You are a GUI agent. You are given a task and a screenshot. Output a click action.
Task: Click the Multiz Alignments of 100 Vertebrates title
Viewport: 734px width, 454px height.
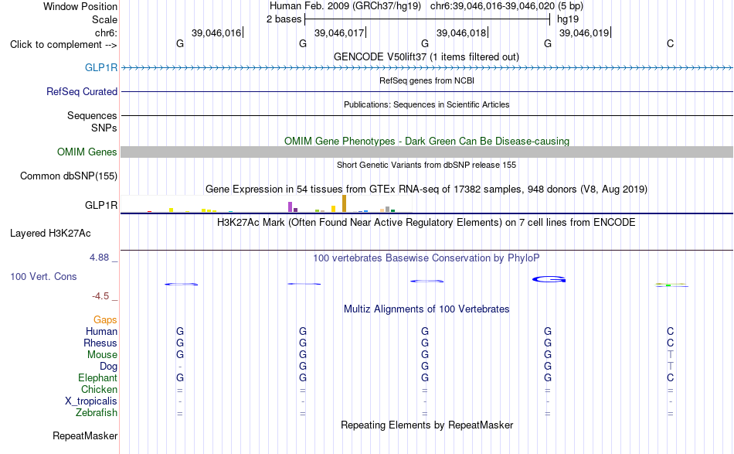[426, 309]
